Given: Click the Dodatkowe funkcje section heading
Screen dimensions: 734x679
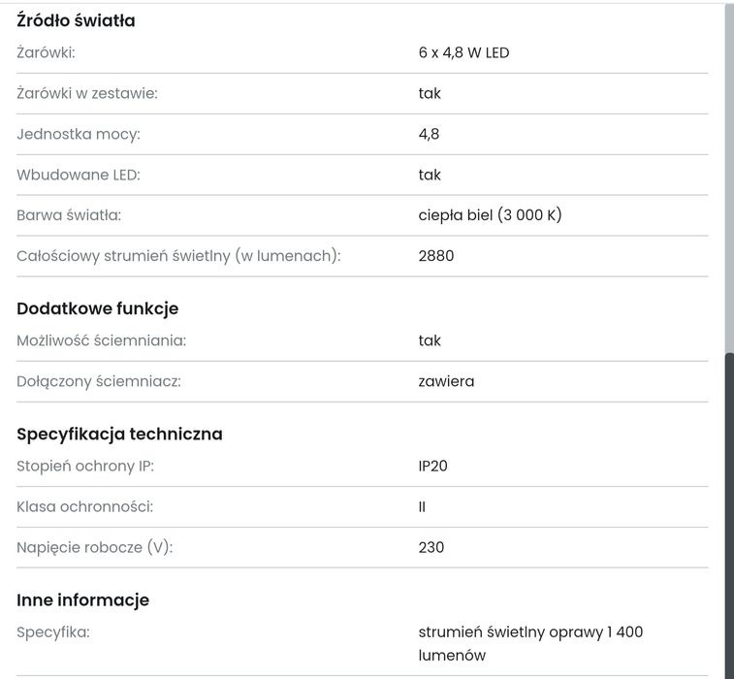Looking at the screenshot, I should 97,308.
